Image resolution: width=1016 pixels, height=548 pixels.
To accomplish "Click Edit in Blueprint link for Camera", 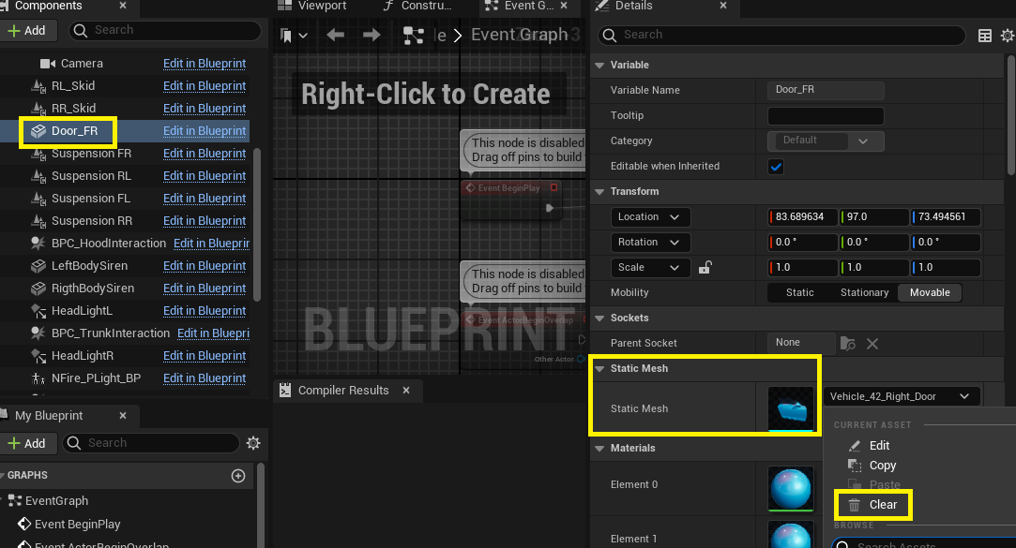I will pyautogui.click(x=205, y=64).
